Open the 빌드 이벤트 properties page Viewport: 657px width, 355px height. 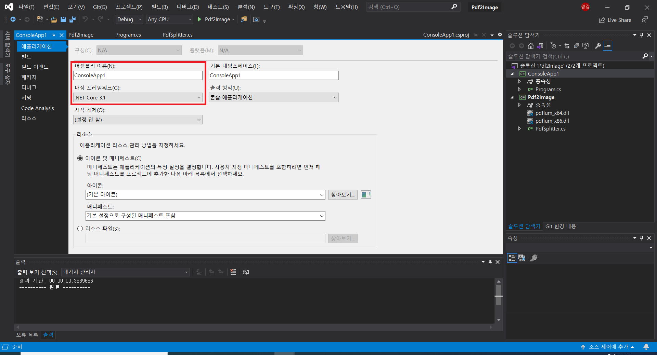(x=35, y=67)
